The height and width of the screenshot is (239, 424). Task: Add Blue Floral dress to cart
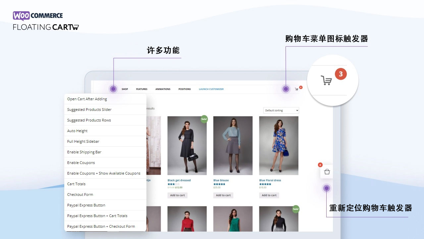[269, 195]
